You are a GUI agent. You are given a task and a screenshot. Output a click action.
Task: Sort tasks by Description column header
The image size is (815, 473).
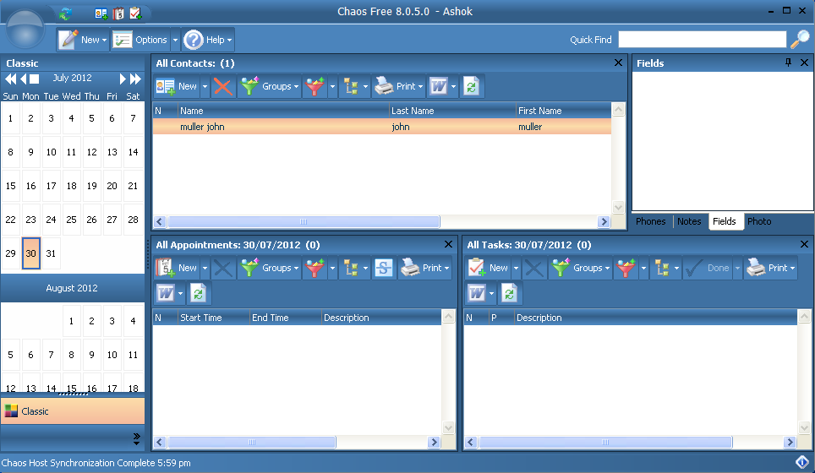(x=655, y=318)
